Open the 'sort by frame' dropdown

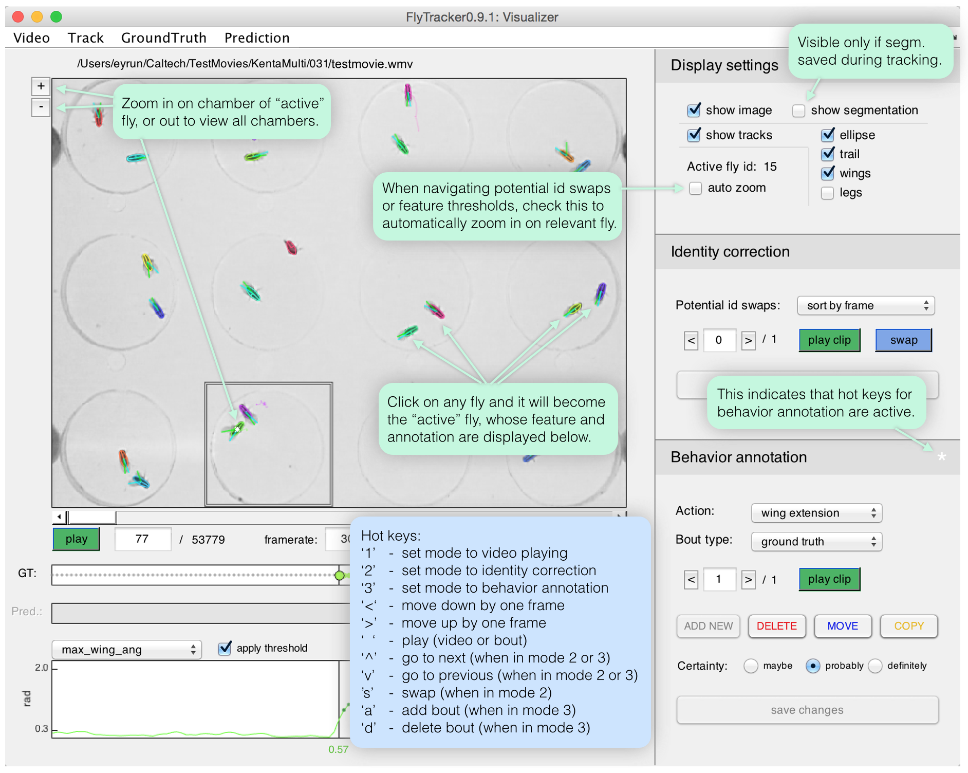865,305
